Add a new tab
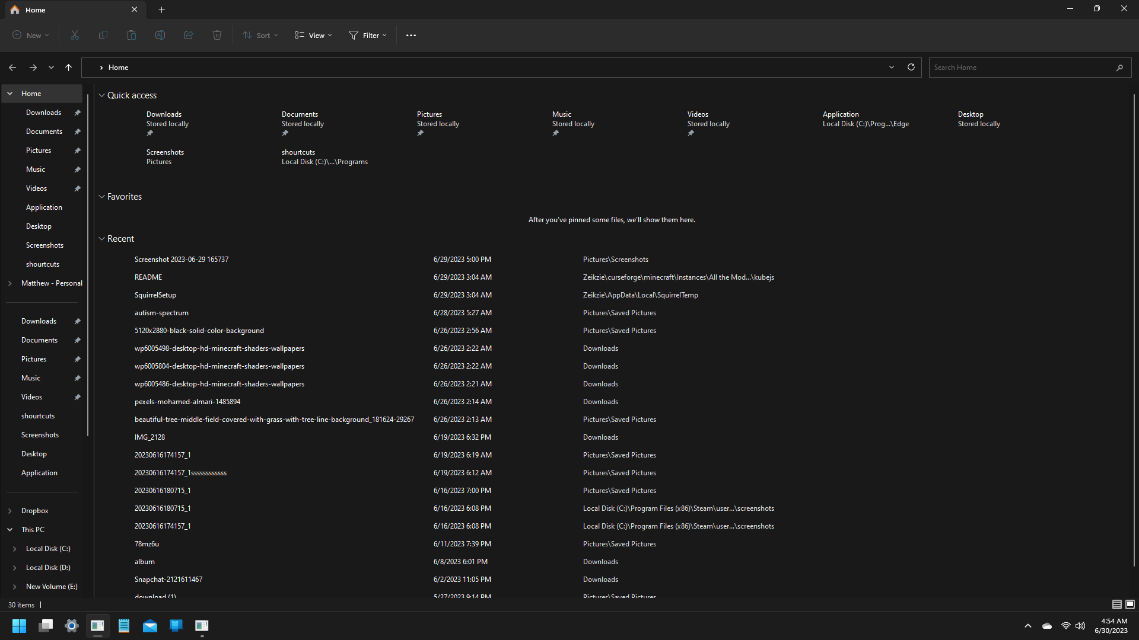Viewport: 1139px width, 640px height. pos(161,9)
